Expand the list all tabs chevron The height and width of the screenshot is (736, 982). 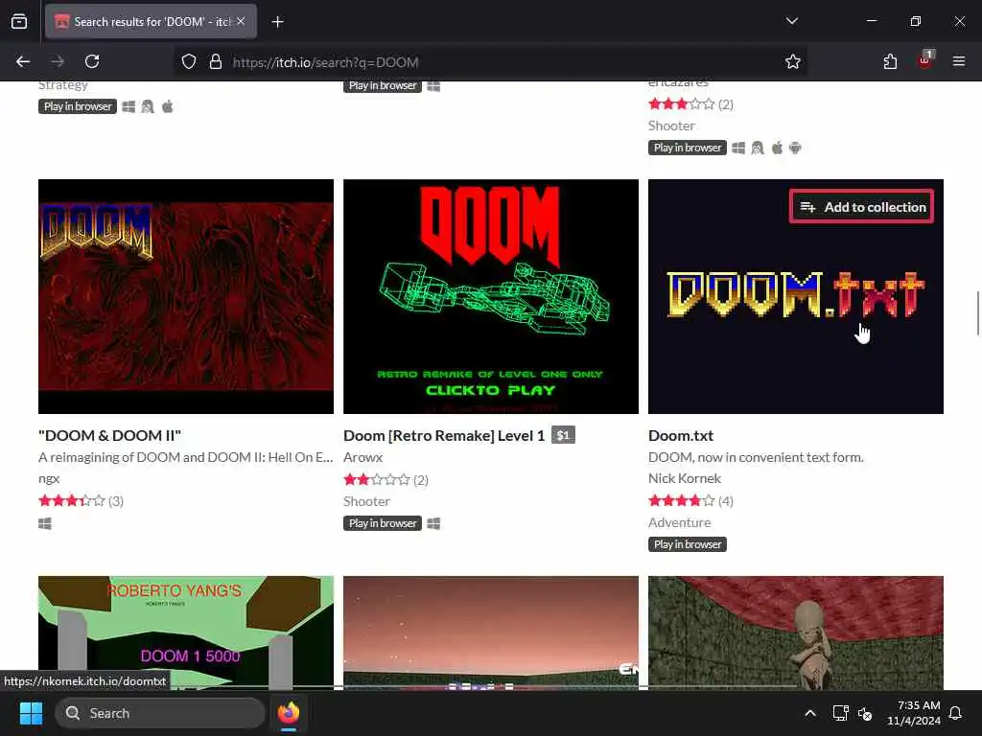click(x=791, y=21)
